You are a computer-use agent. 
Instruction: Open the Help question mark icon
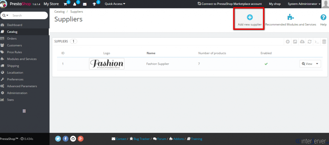[x=323, y=17]
